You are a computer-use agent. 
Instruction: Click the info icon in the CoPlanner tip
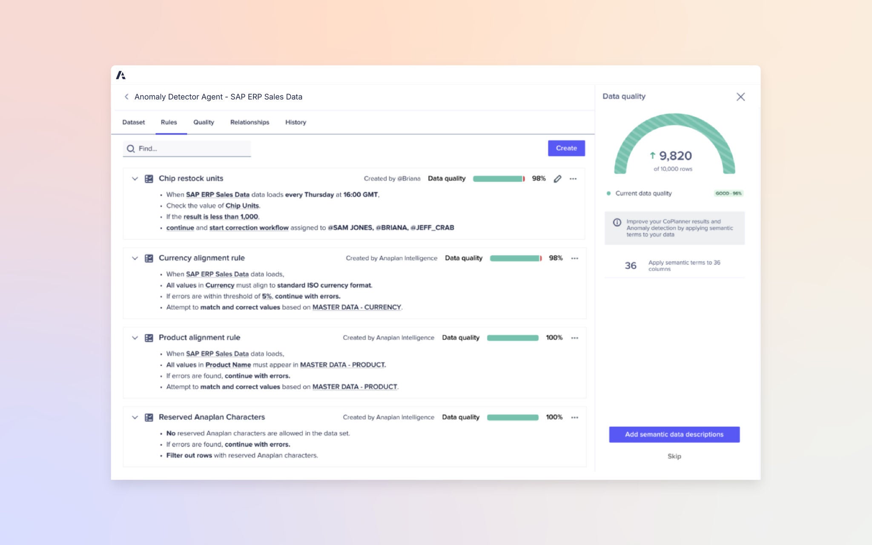(617, 222)
